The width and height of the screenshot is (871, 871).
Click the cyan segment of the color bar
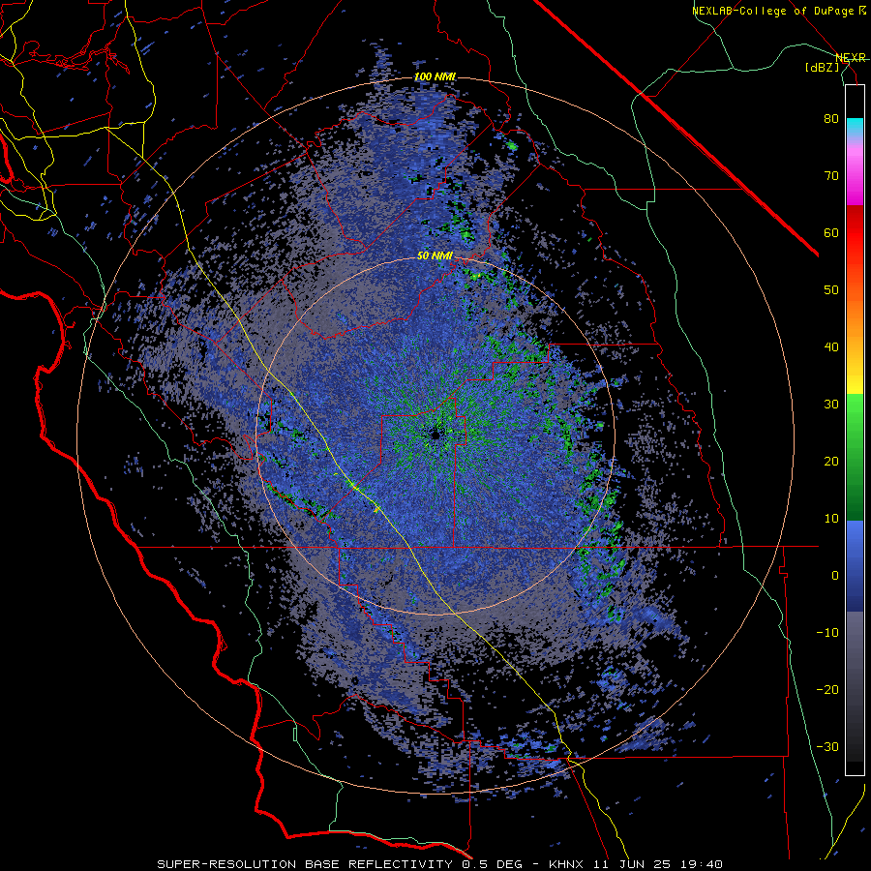tap(855, 125)
